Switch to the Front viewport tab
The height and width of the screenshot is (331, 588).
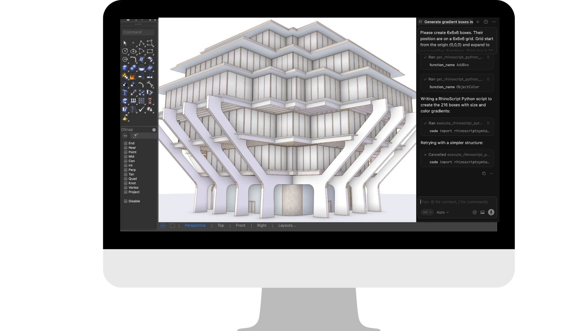240,225
